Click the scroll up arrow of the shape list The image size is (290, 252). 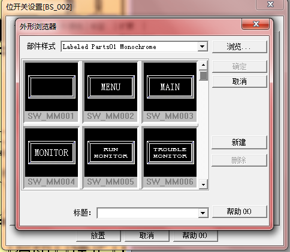tap(203, 65)
